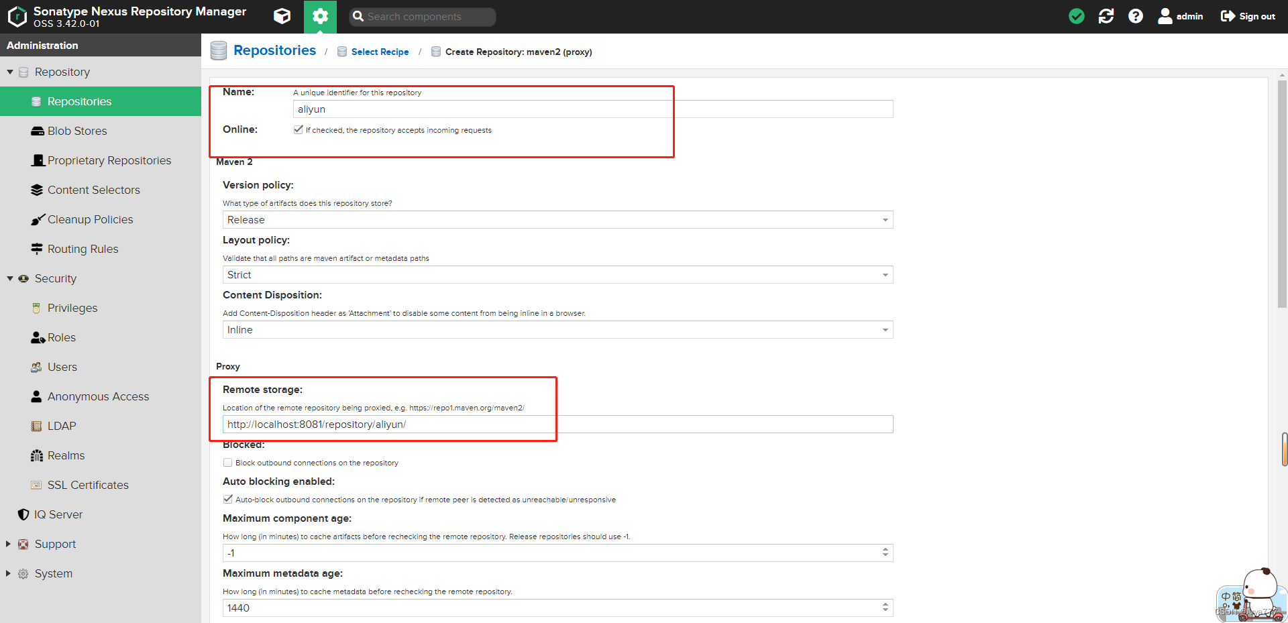Open the Administration gear icon
Image resolution: width=1288 pixels, height=623 pixels.
click(320, 16)
